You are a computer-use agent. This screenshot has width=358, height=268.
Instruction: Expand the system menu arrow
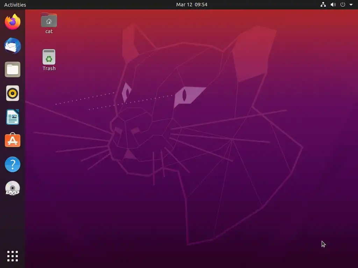pos(351,5)
